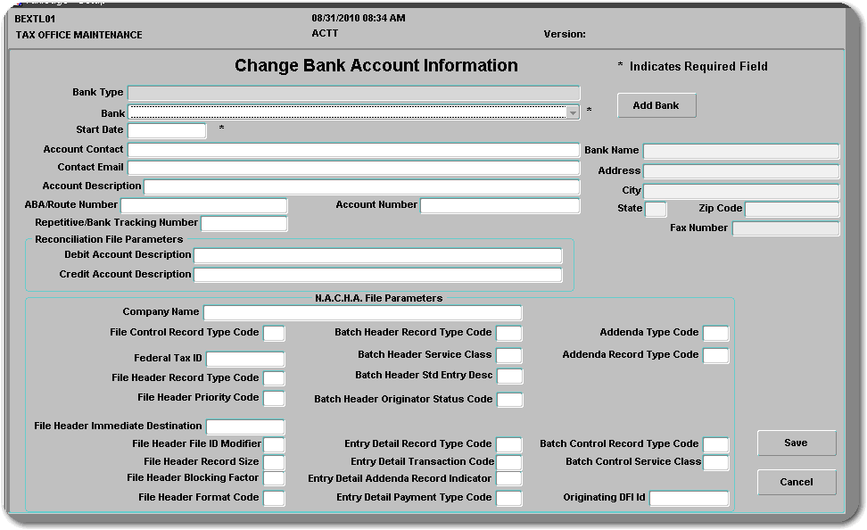Focus the Originating DFI Id field
The width and height of the screenshot is (867, 530).
(x=689, y=499)
